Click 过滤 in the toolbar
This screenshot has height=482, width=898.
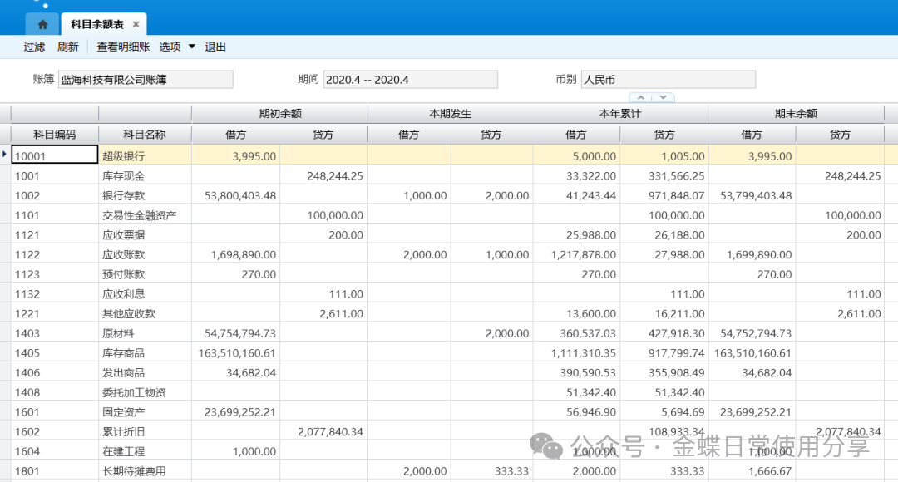[34, 47]
